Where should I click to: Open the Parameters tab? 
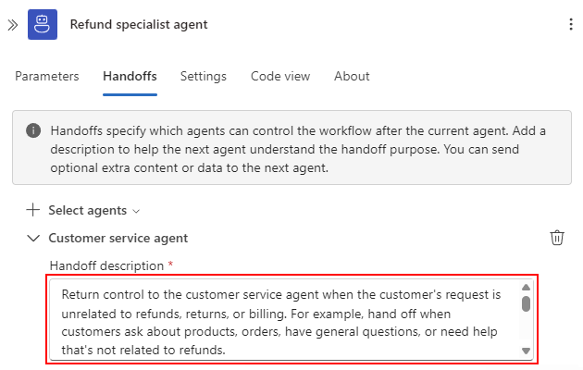tap(47, 77)
